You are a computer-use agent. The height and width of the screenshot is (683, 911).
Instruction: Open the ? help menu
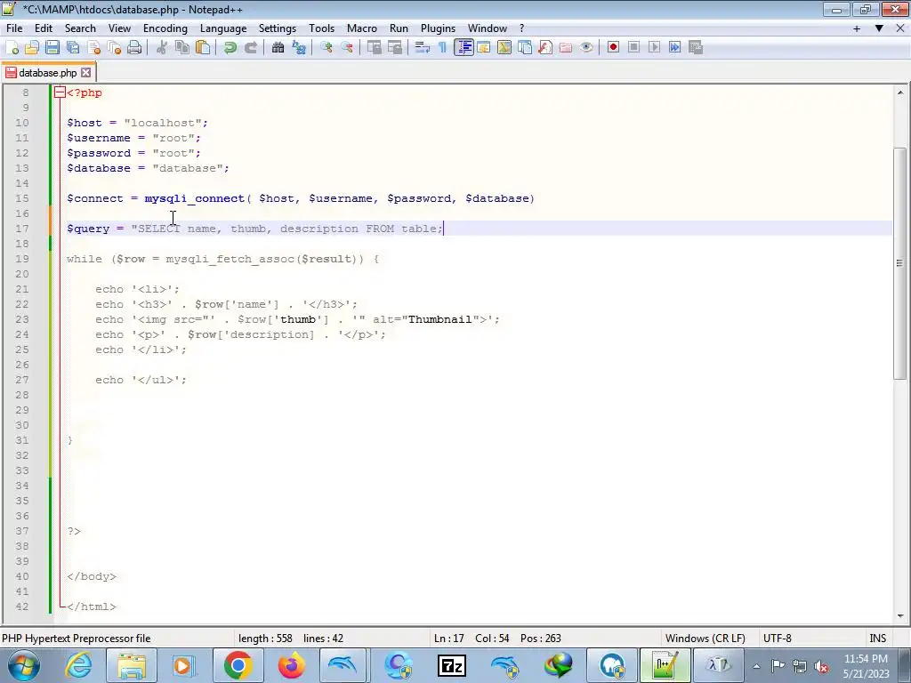pyautogui.click(x=521, y=28)
